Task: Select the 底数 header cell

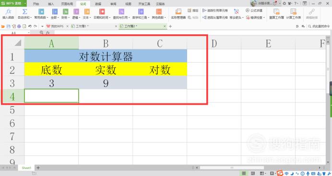Action: 51,69
